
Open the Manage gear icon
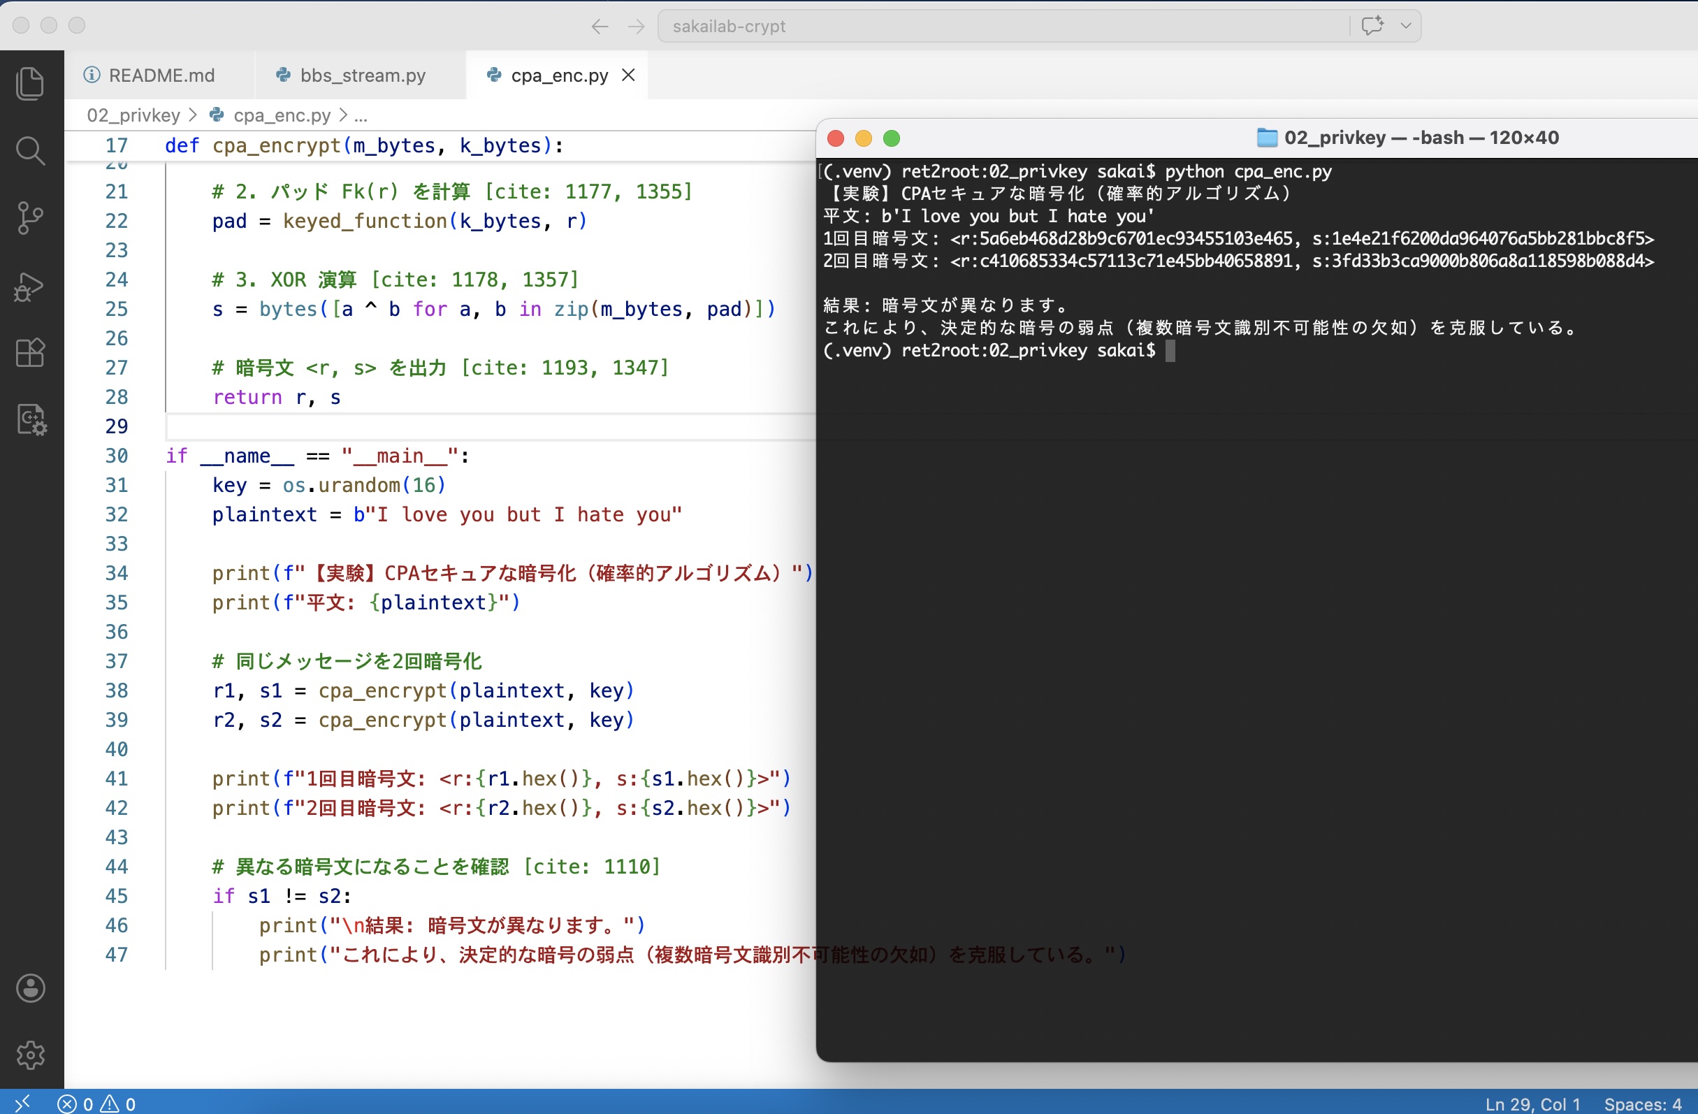click(x=30, y=1055)
